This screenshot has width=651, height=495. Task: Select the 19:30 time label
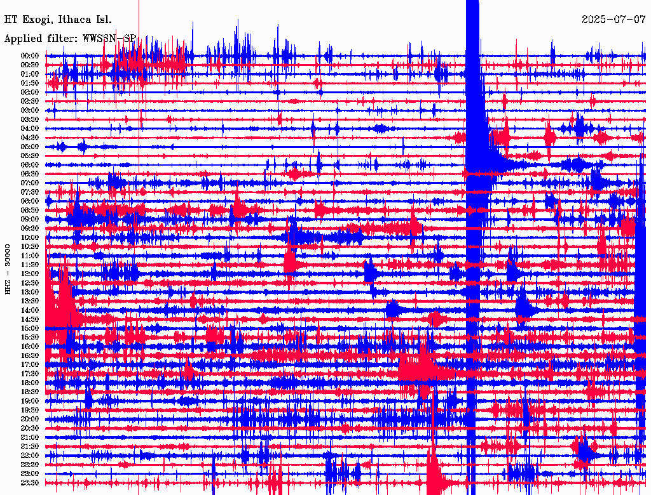[x=30, y=411]
